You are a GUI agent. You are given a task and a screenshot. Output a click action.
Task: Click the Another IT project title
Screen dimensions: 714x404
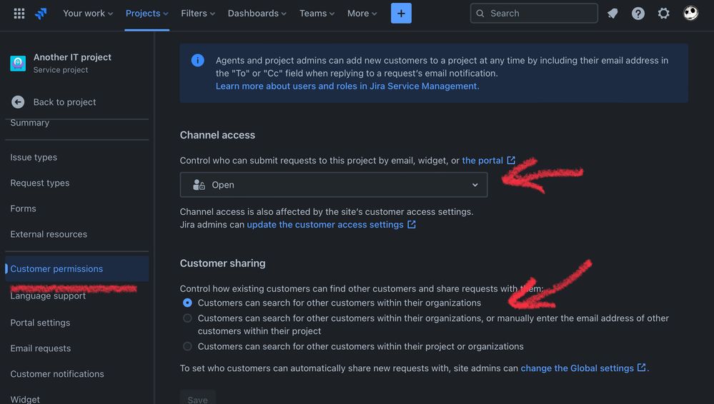[72, 57]
